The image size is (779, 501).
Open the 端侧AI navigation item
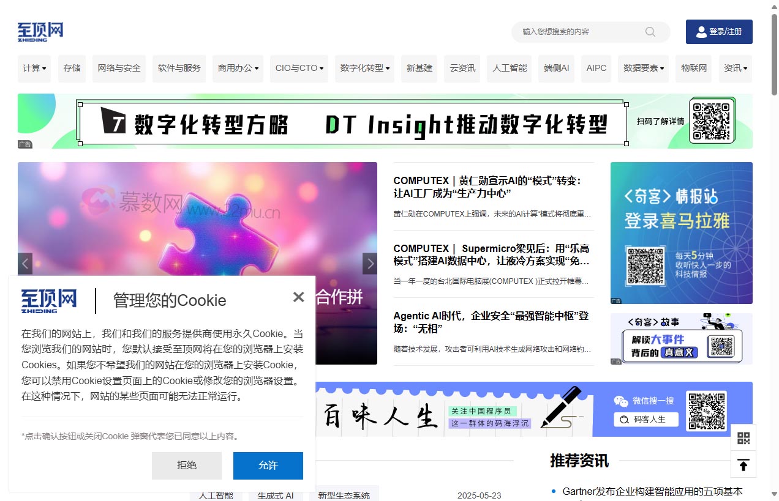[555, 69]
